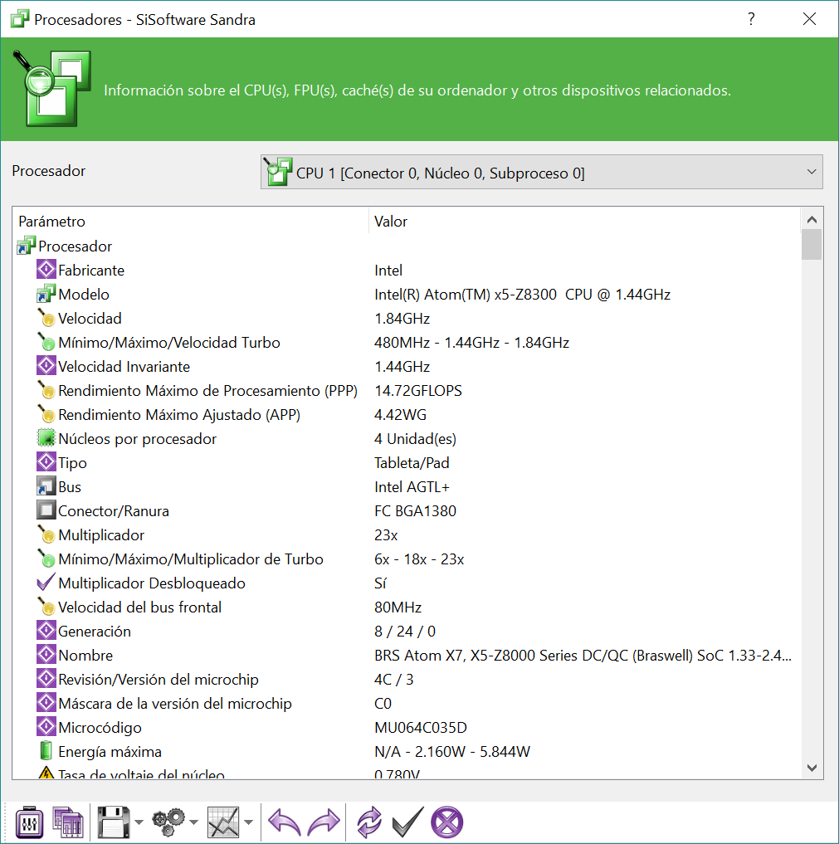Click the scrollbar down arrow
Screen dimensions: 839x844
tap(812, 768)
